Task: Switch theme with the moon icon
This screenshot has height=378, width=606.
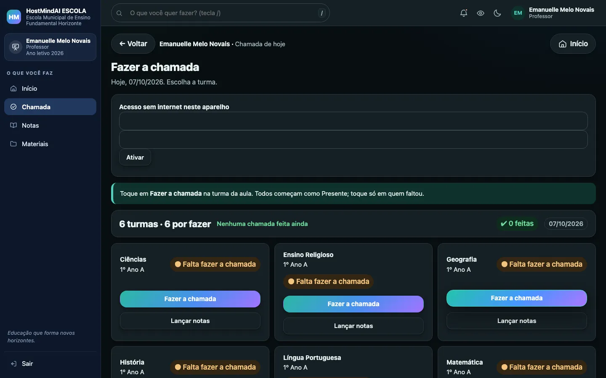Action: point(497,13)
